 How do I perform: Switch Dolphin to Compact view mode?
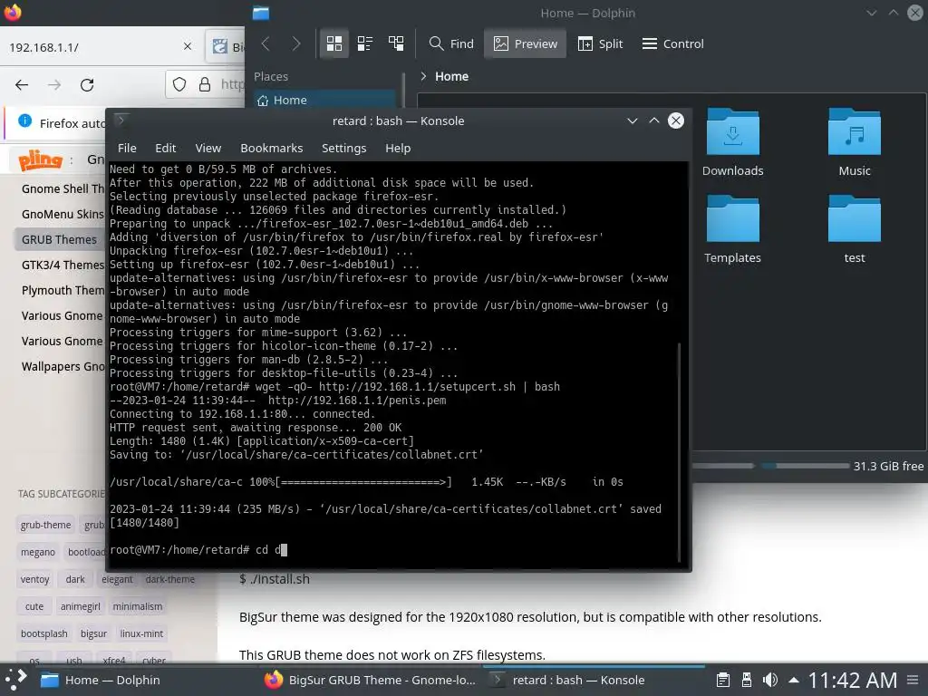(365, 43)
